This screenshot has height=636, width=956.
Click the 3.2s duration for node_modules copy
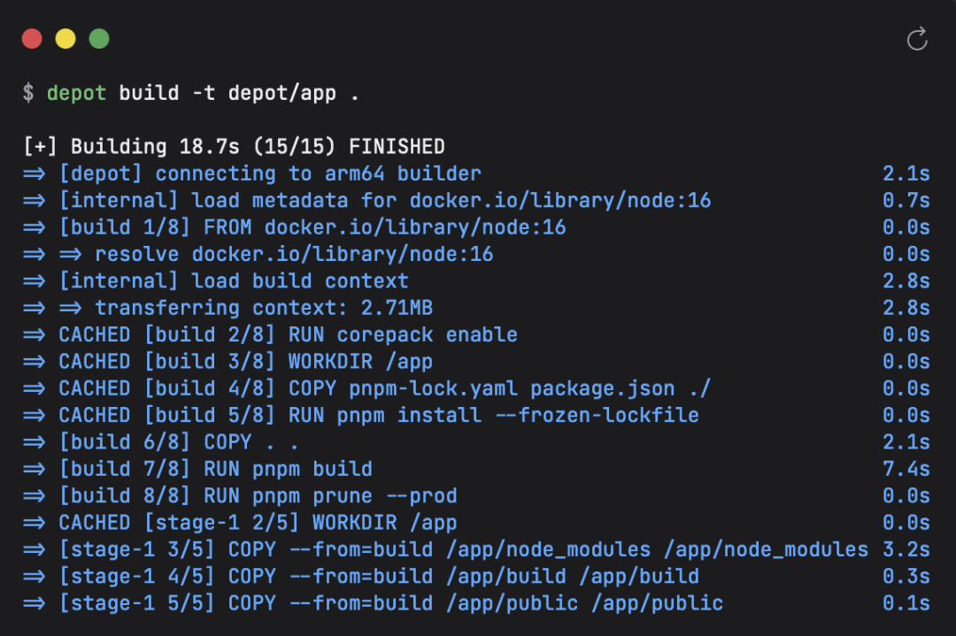(x=906, y=549)
